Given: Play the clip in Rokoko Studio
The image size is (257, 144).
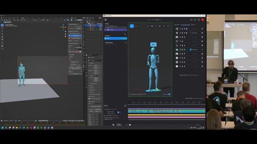Looking at the screenshot, I should (113, 125).
